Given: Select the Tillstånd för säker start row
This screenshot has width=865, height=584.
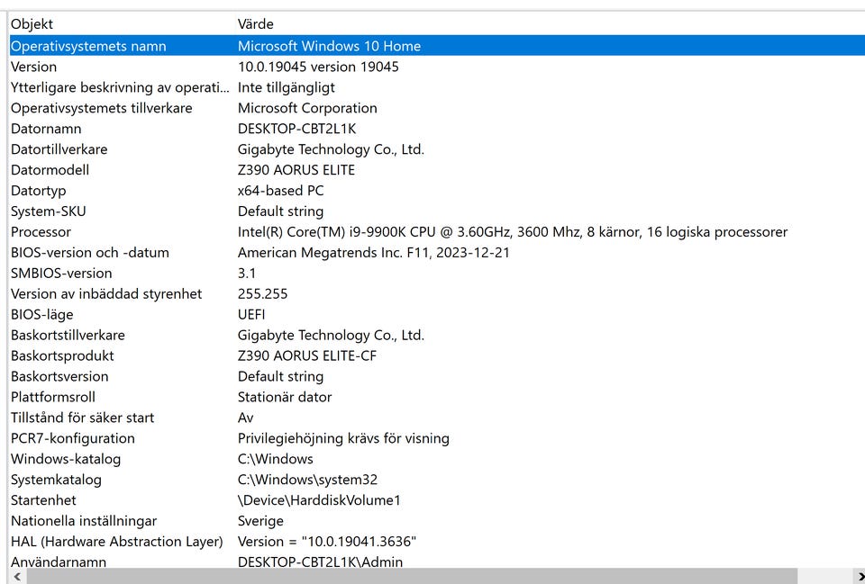Looking at the screenshot, I should pyautogui.click(x=82, y=418).
